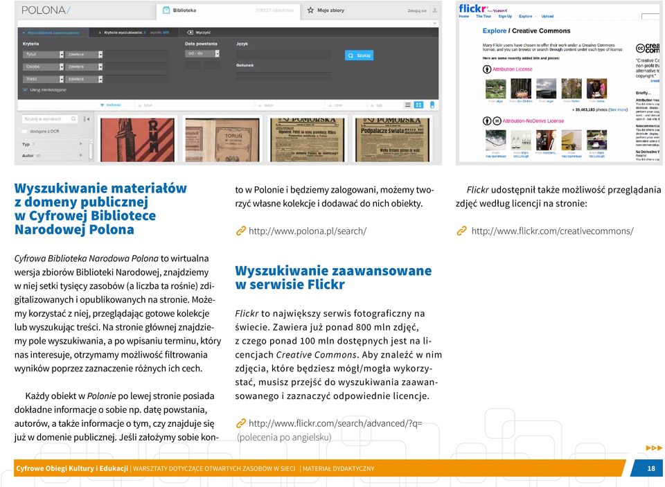
Task: Click The Tour in the flickr menu
Action: coord(484,16)
